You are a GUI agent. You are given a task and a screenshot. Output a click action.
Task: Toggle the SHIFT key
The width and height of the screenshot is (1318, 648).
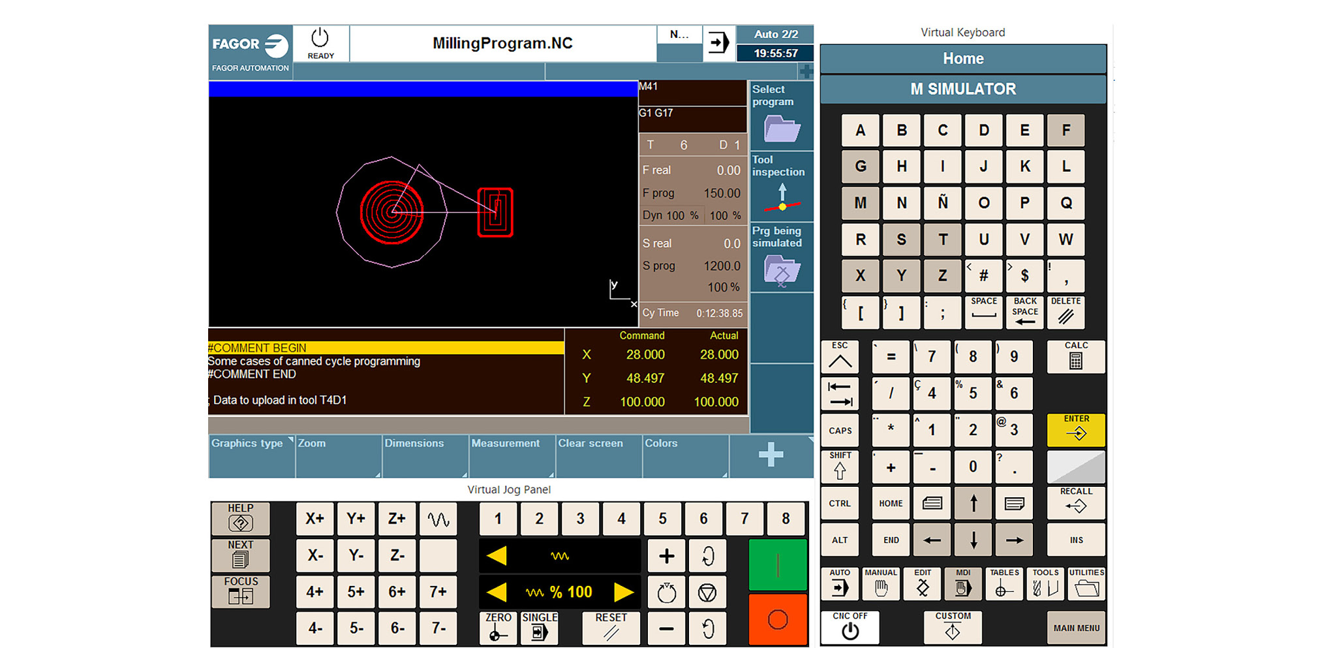tap(840, 466)
